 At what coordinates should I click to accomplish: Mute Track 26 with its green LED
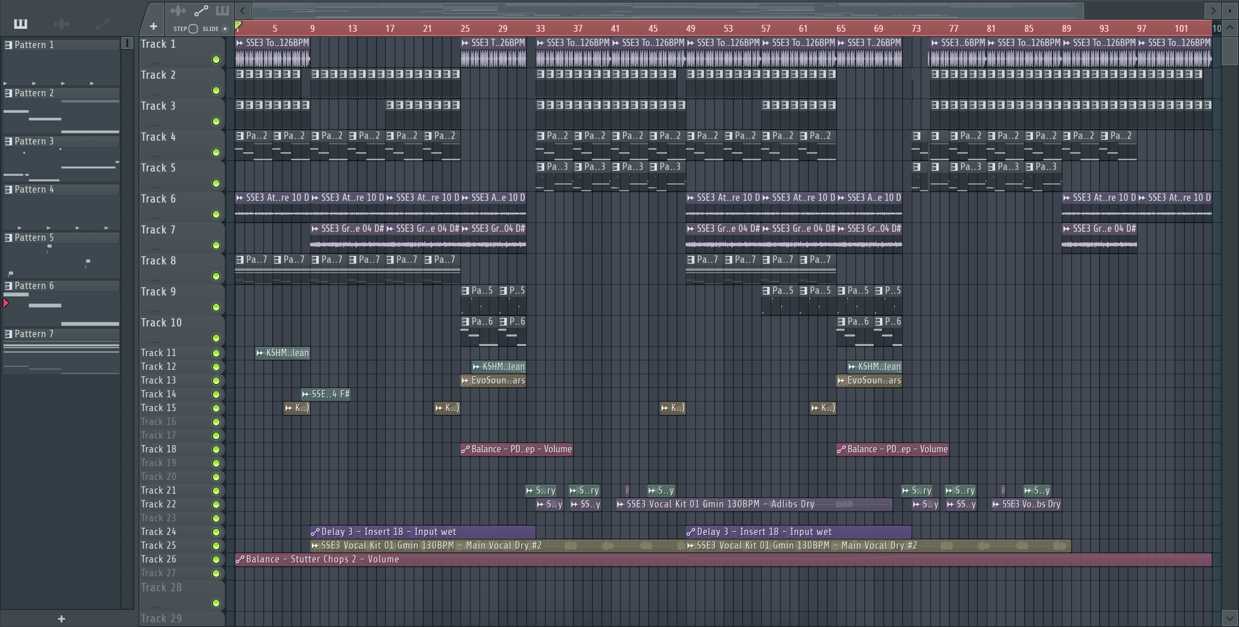(216, 559)
